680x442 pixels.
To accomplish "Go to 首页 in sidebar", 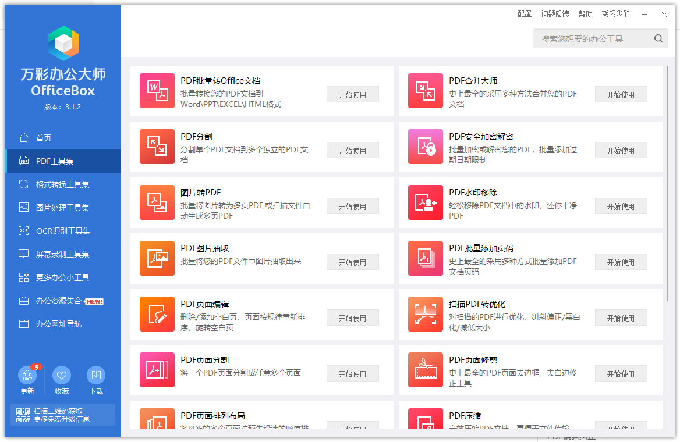I will [x=63, y=137].
